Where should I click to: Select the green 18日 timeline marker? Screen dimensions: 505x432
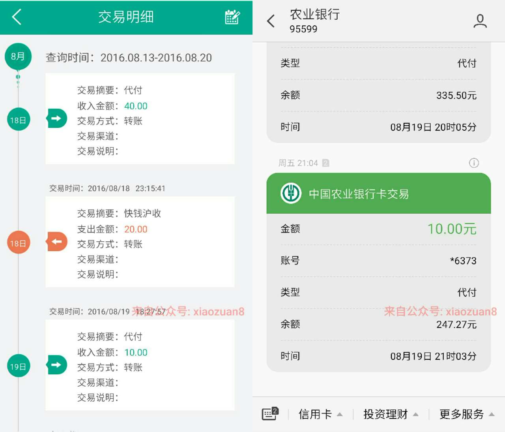(18, 119)
